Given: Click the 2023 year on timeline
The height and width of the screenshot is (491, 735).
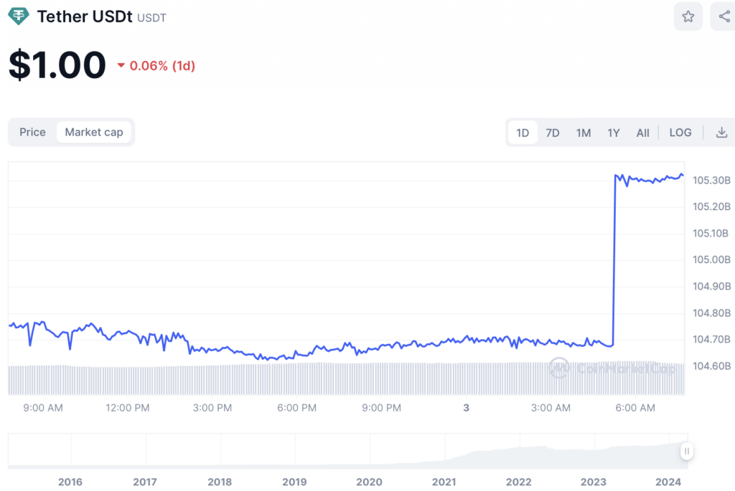Looking at the screenshot, I should (x=594, y=482).
